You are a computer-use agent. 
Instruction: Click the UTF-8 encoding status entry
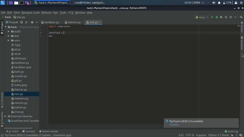[190, 135]
